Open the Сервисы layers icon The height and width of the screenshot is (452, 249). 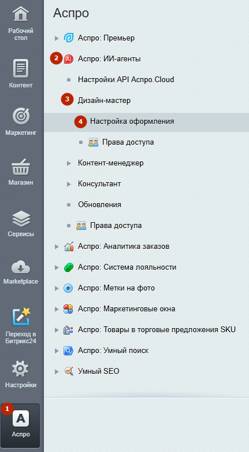[21, 219]
